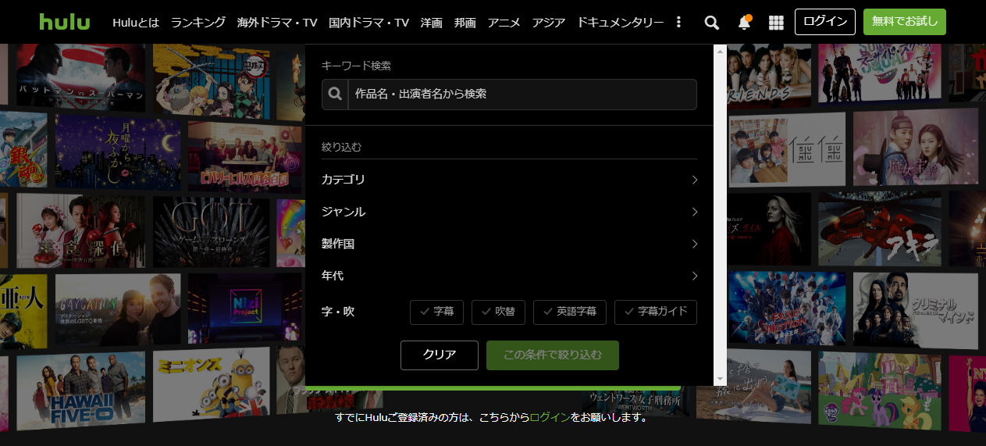Expand the 製作国 filter row
Viewport: 986px width, 446px height.
pyautogui.click(x=509, y=244)
